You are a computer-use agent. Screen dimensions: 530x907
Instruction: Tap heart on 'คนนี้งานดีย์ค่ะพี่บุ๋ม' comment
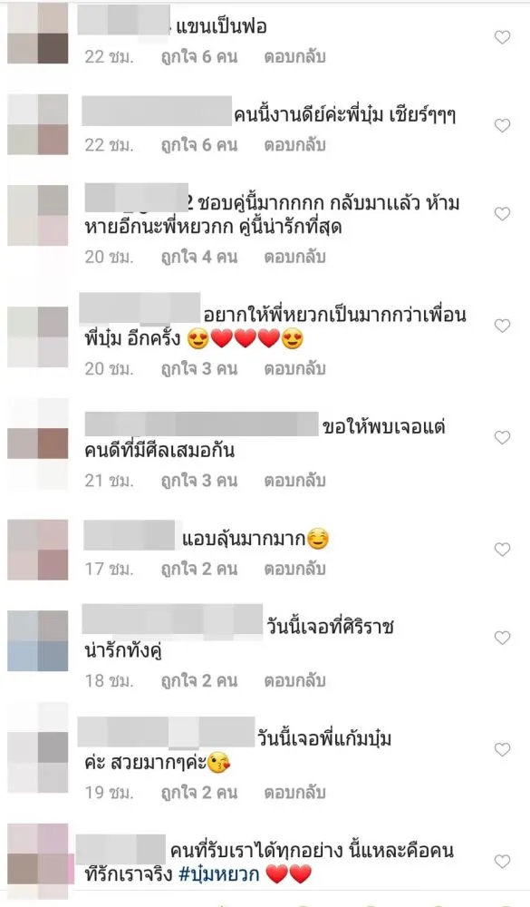pyautogui.click(x=502, y=125)
